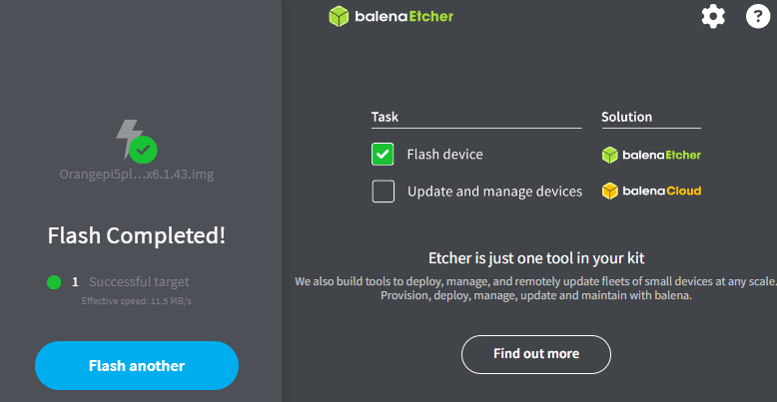Image resolution: width=777 pixels, height=402 pixels.
Task: Click the green successful target dot
Action: pyautogui.click(x=54, y=282)
